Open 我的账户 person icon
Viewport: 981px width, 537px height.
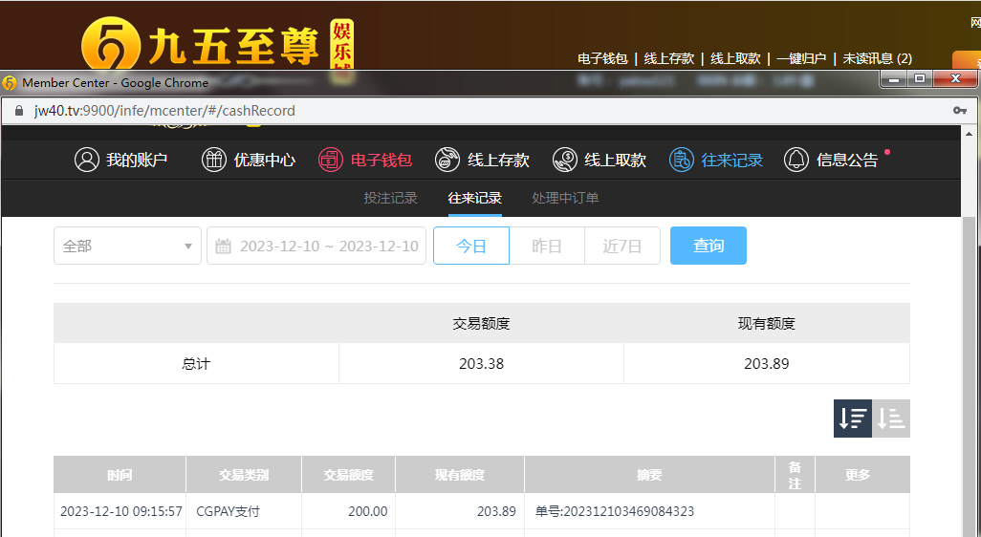pos(87,160)
